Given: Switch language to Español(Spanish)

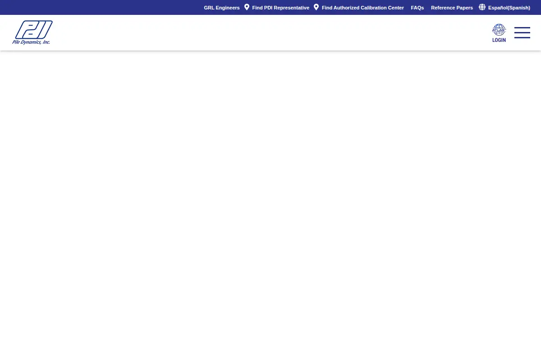Looking at the screenshot, I should pyautogui.click(x=509, y=8).
